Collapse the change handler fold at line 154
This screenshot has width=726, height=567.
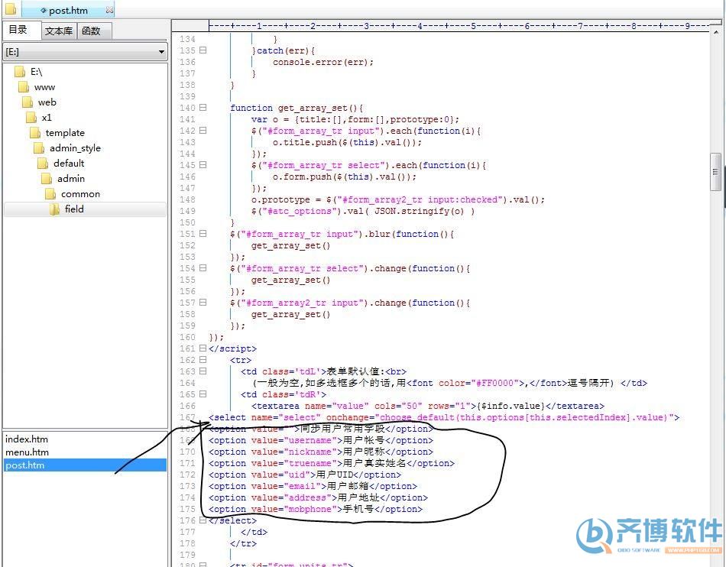[203, 268]
